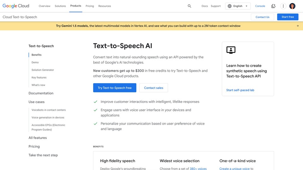Click the BENEFITS section label
This screenshot has height=170, width=303.
coord(98,146)
